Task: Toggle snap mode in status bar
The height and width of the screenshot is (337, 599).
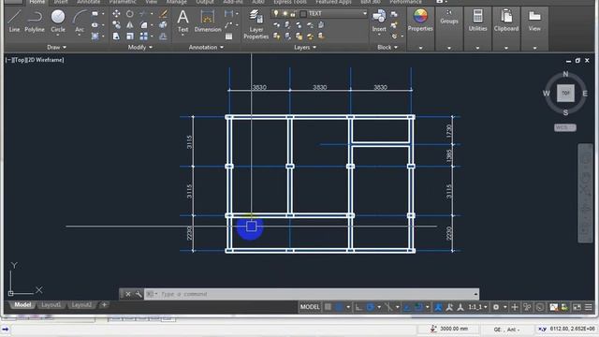Action: click(x=339, y=307)
